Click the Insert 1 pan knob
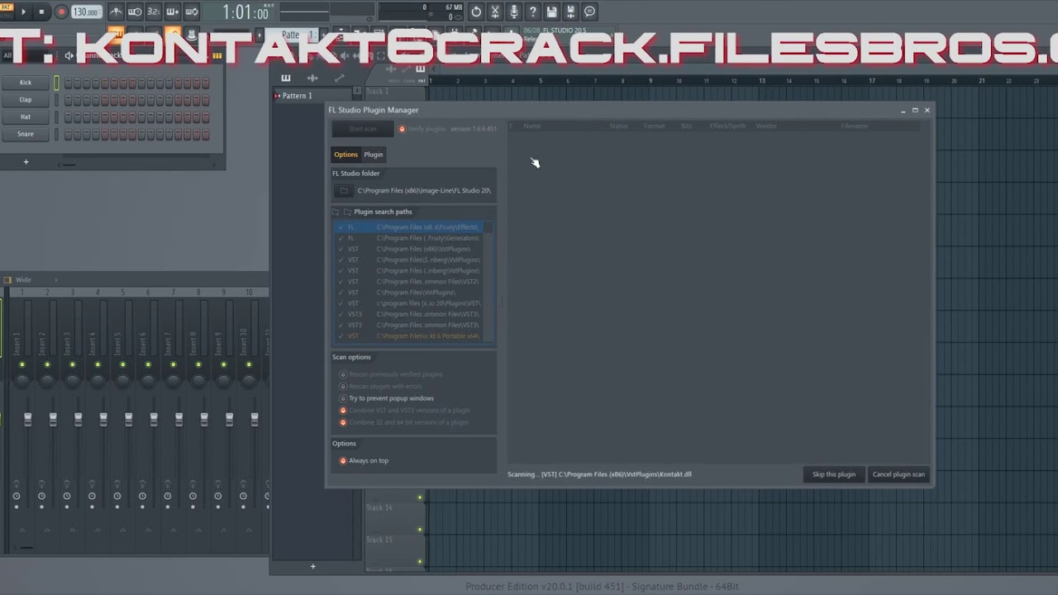 (22, 380)
